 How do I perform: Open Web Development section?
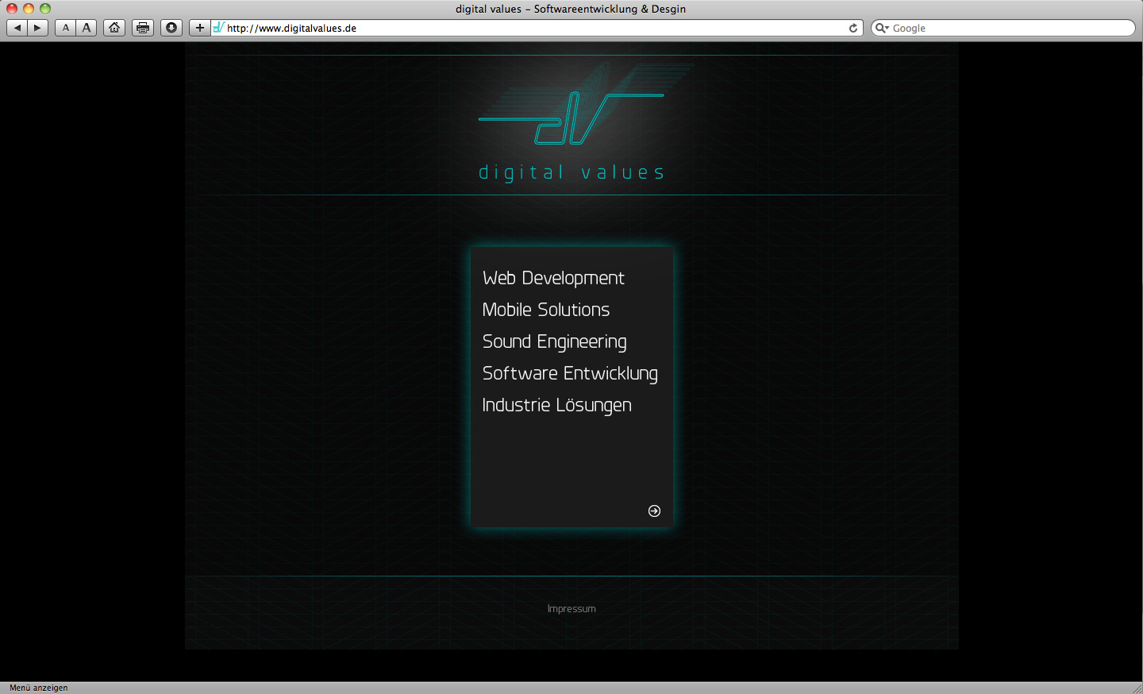(553, 278)
